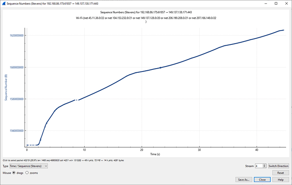Open Help for the graph dialog
292x185 pixels.
pos(280,179)
